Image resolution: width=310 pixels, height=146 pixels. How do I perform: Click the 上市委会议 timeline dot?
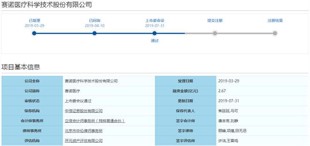click(155, 33)
